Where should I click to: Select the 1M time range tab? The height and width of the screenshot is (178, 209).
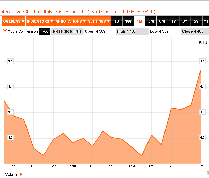click(139, 21)
